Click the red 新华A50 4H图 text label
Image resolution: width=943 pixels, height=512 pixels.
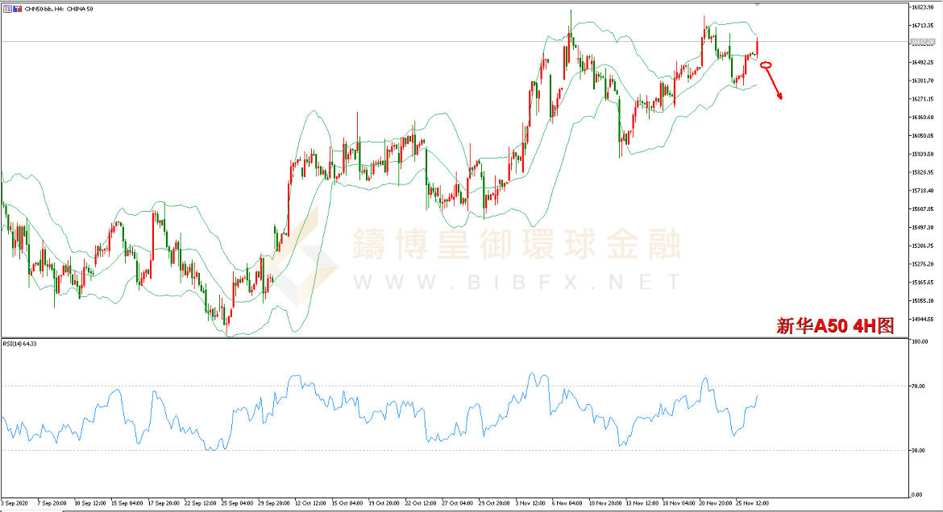click(834, 325)
